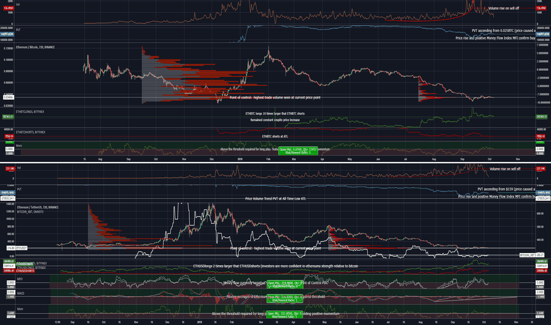
Task: Click the red ETHUSDSHORTS series tag
Action: coord(25,271)
